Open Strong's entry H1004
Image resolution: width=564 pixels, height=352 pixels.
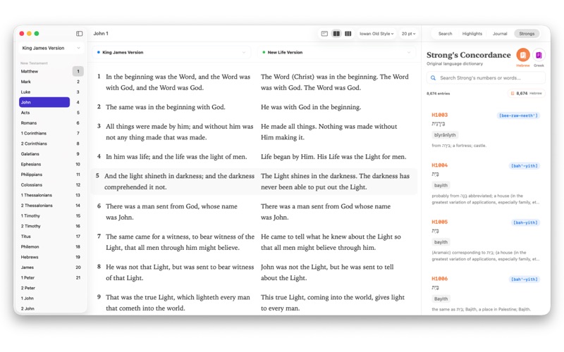[486, 184]
